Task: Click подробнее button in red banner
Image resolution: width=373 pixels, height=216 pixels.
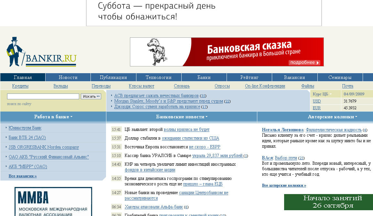Action: 304,63
